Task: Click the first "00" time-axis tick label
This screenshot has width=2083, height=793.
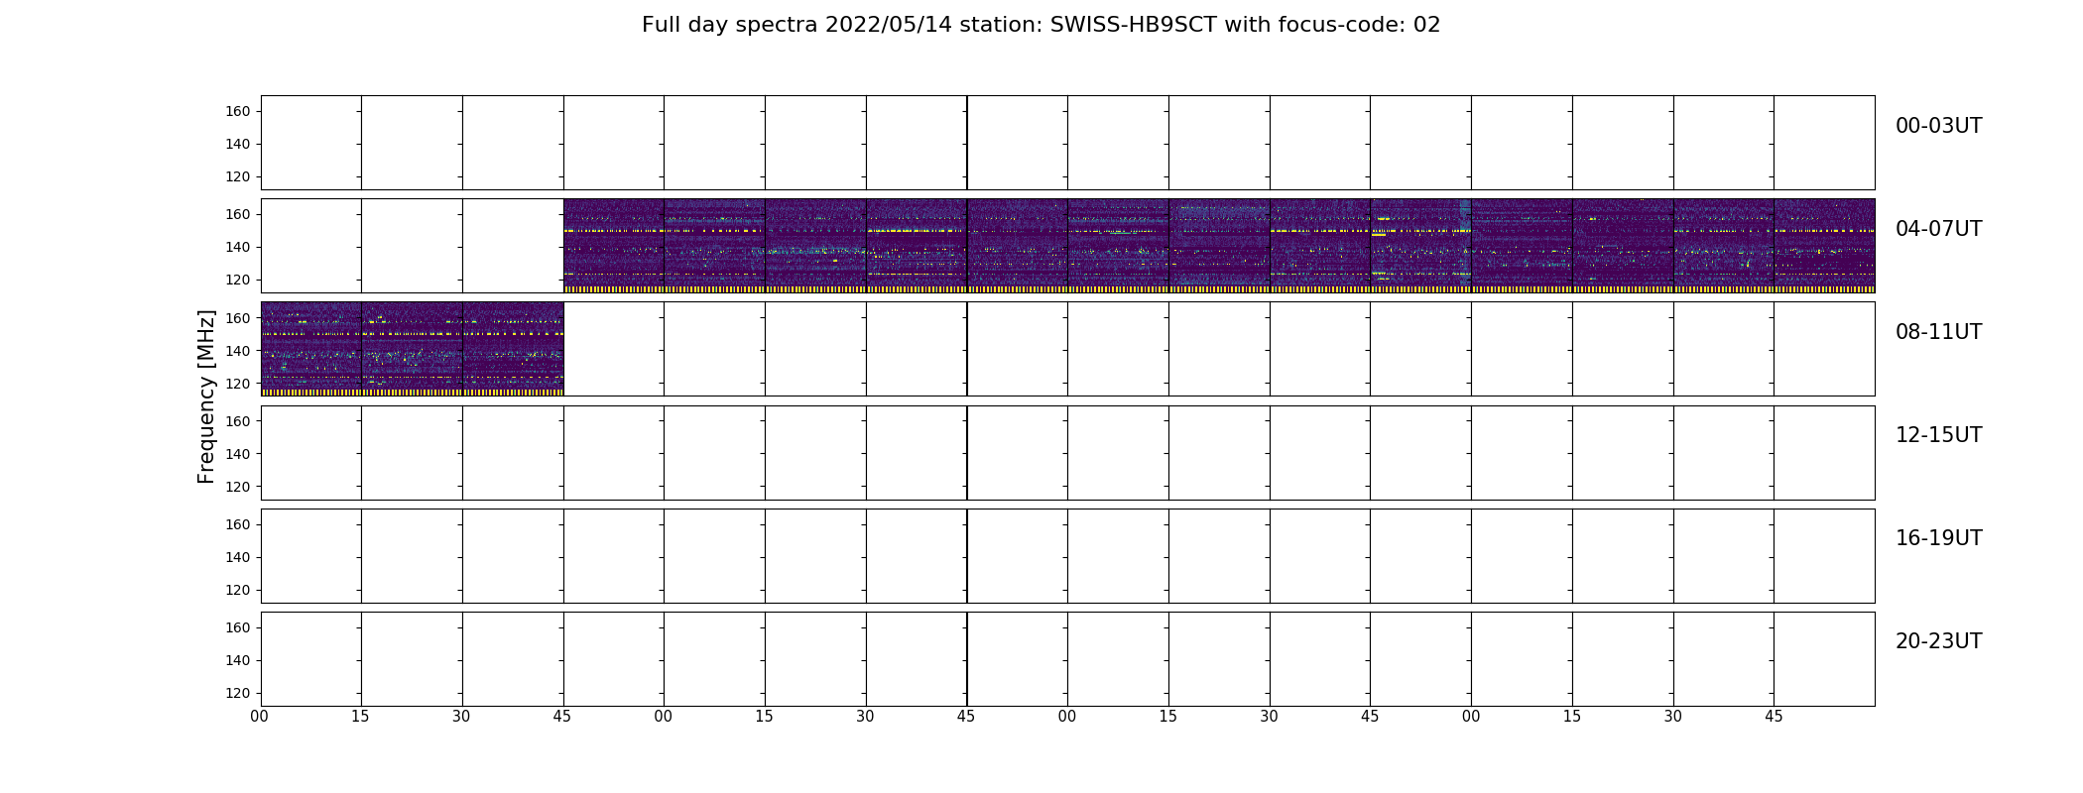Action: click(x=260, y=716)
